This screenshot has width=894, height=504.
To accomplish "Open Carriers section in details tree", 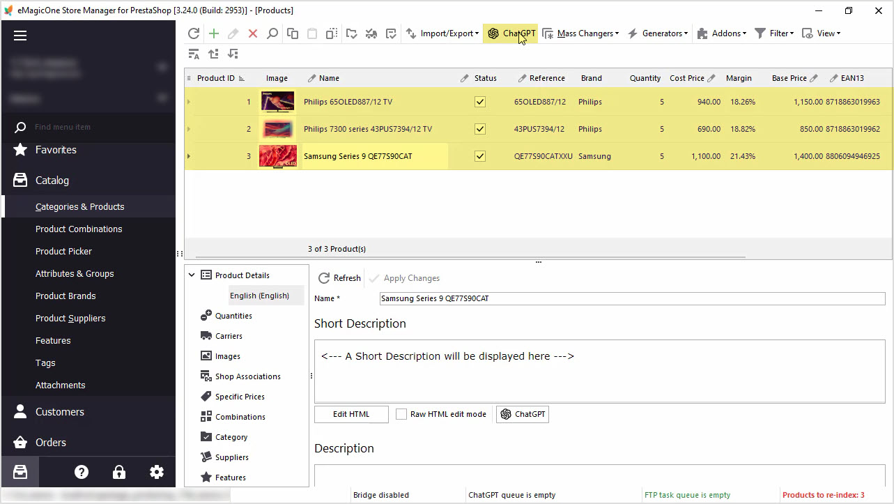I will [x=229, y=336].
